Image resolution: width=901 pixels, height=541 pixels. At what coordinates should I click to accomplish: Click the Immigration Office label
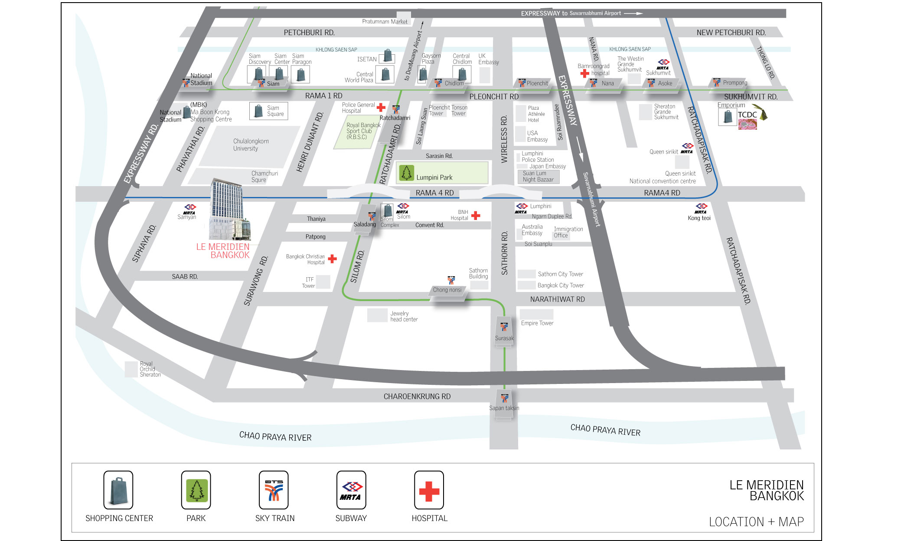click(568, 232)
